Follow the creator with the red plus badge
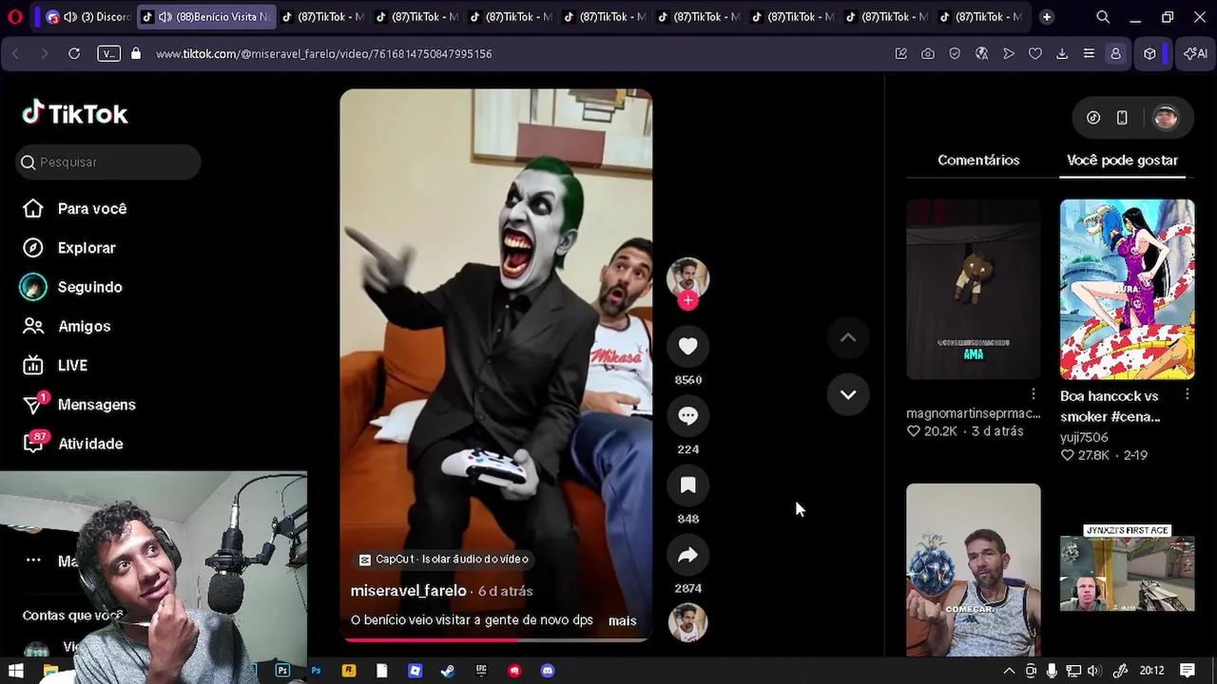 pos(687,300)
